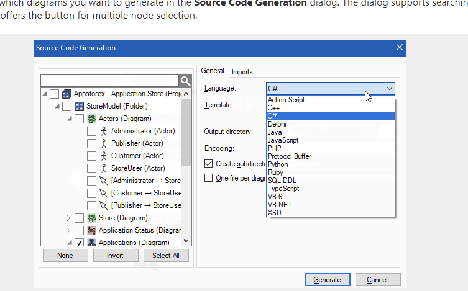
Task: Focus the diagram search input field
Action: click(x=109, y=81)
